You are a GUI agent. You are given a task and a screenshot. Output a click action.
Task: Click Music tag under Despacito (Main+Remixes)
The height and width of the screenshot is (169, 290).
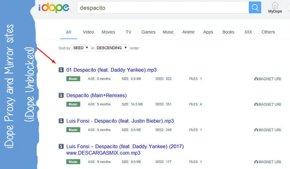73,104
